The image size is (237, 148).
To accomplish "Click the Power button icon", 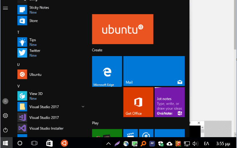I will [5, 130].
